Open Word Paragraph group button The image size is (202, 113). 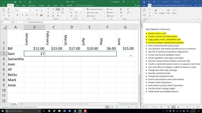(162, 12)
